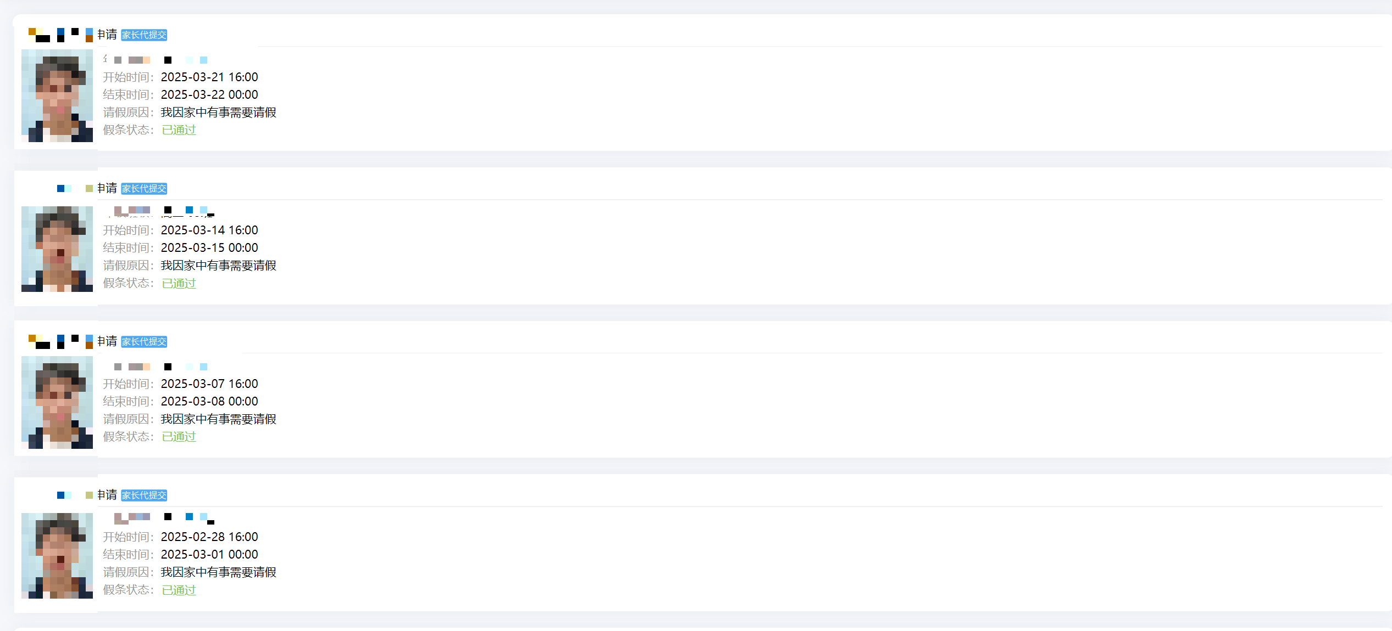The width and height of the screenshot is (1392, 631).
Task: Select 已通过 status of the 2025-02-28 request
Action: click(x=179, y=590)
